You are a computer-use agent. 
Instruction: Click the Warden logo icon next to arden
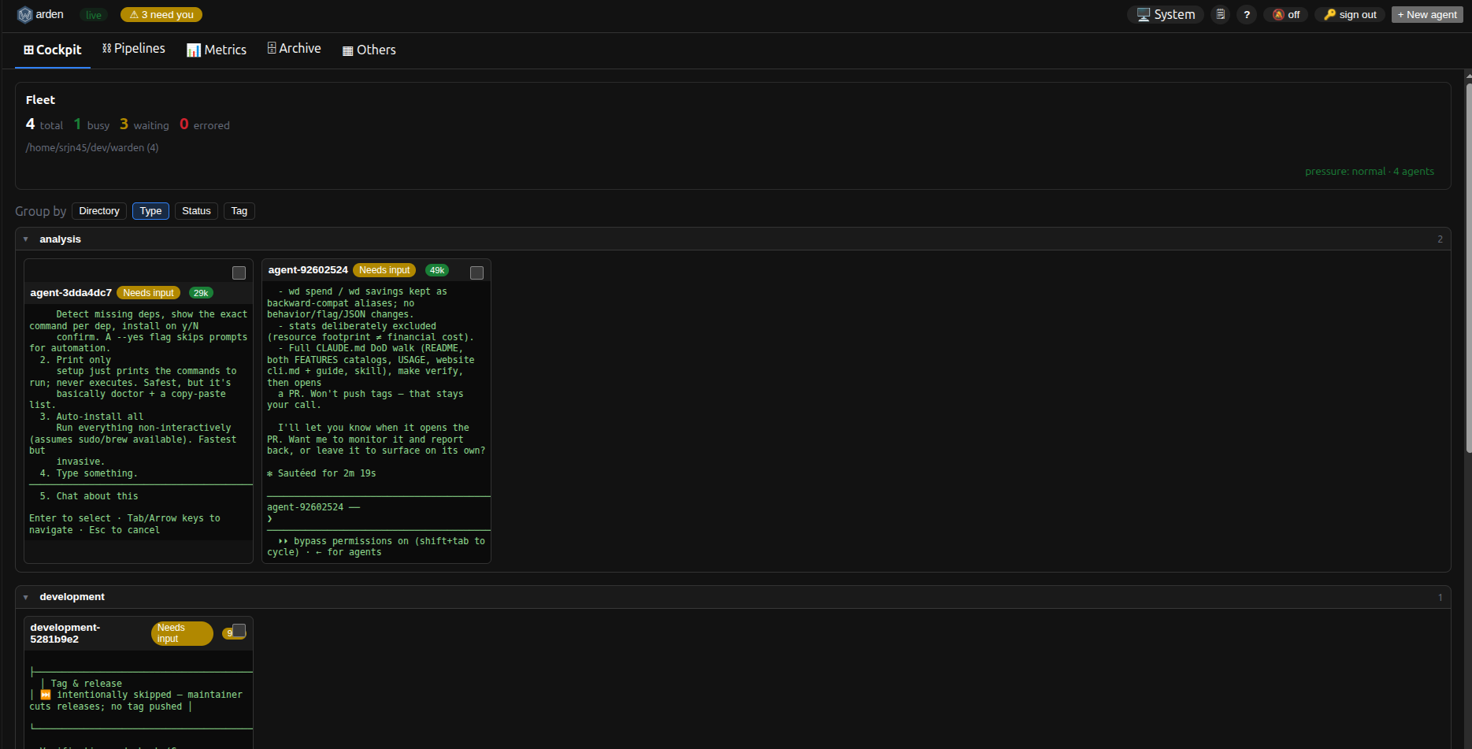[x=24, y=15]
